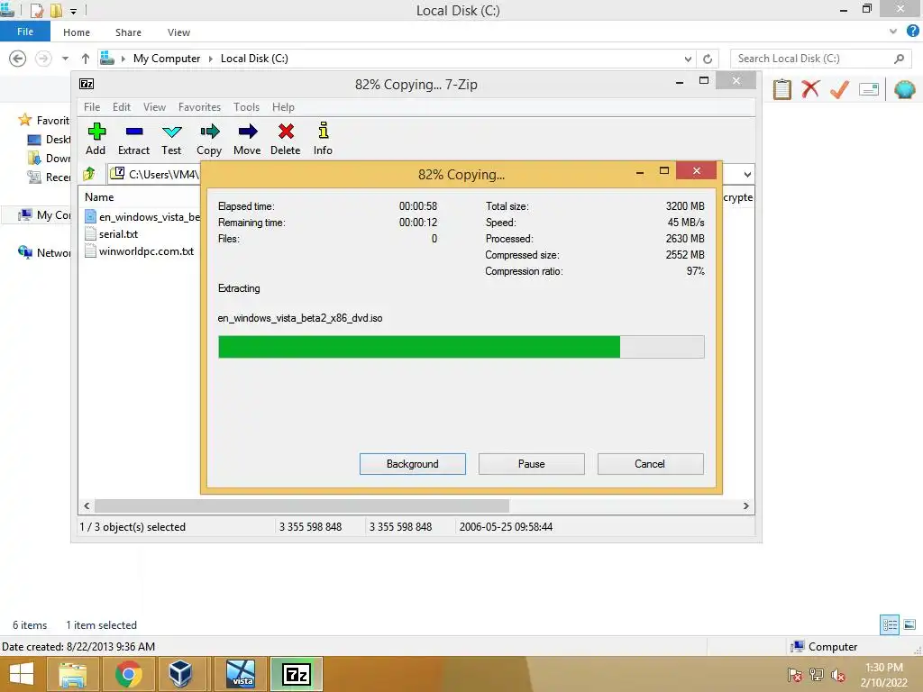Screen dimensions: 923x692
Task: Open the 7-Zip File menu
Action: [x=92, y=107]
